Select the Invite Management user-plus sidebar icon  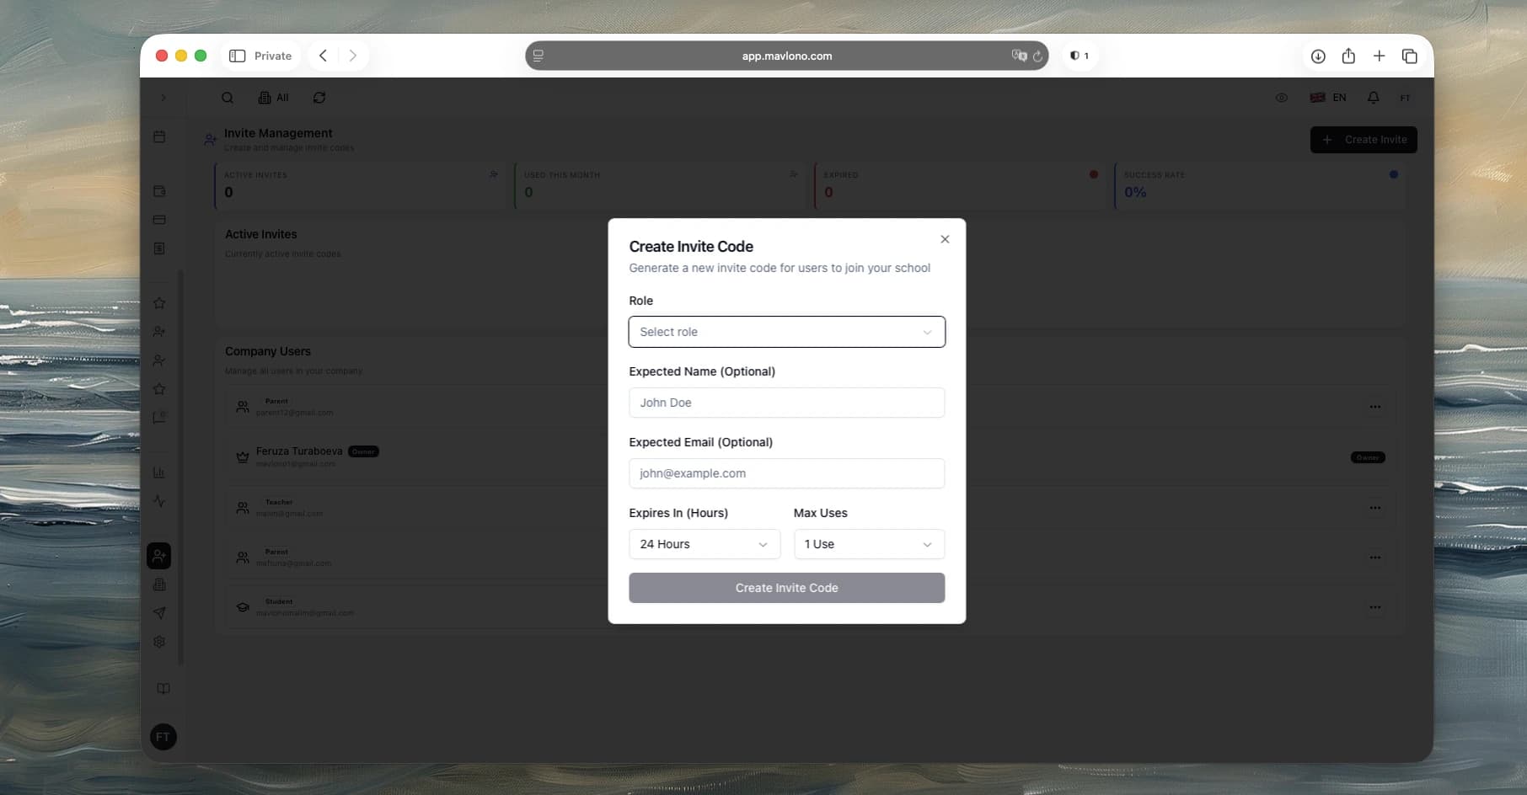(159, 555)
